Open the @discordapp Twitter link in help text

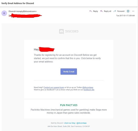click(x=88, y=88)
